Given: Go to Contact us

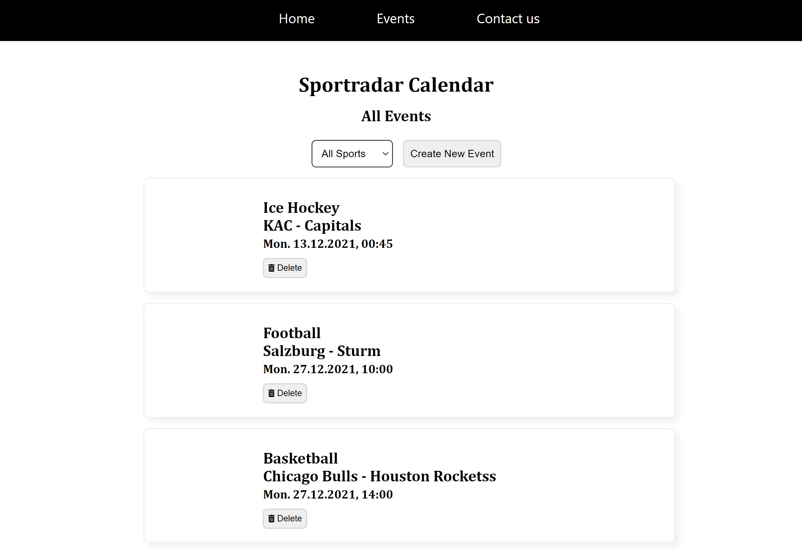Looking at the screenshot, I should pyautogui.click(x=508, y=19).
